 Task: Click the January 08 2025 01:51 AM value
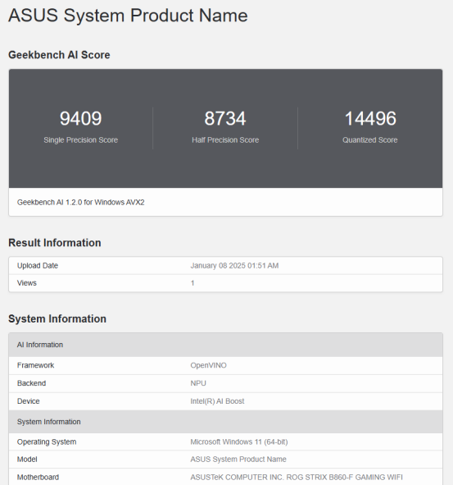tap(234, 266)
